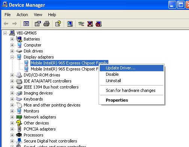The width and height of the screenshot is (189, 147).
Task: Click the Help toolbar icon
Action: [58, 24]
